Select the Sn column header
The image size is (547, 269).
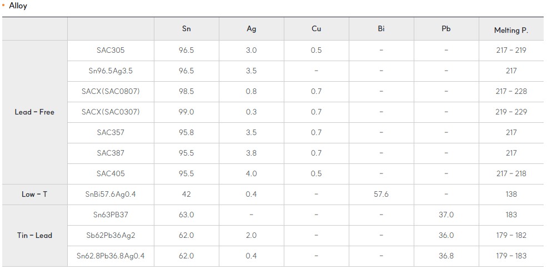187,29
